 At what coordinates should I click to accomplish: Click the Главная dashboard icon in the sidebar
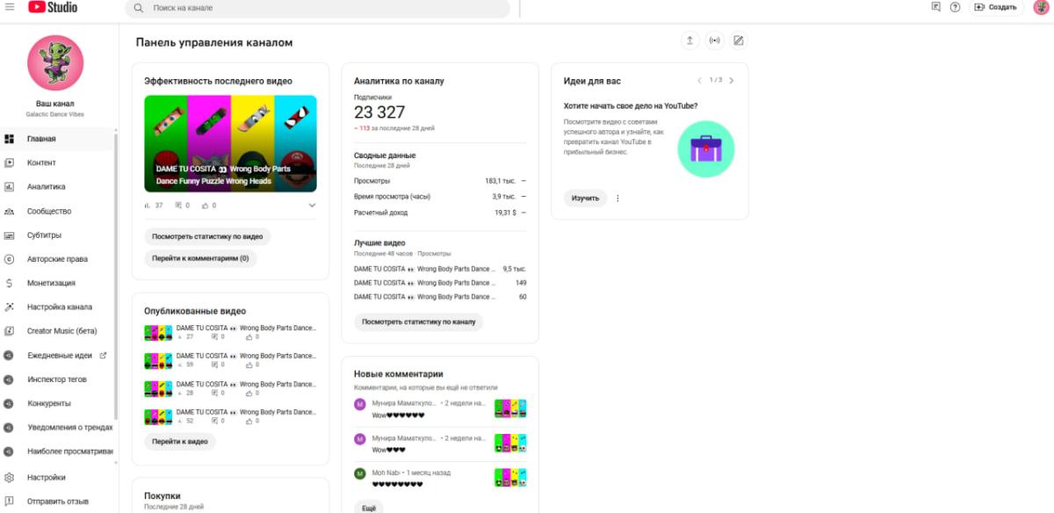pyautogui.click(x=9, y=139)
